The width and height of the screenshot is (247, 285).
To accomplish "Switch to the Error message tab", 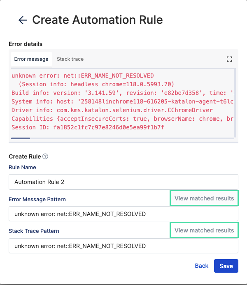I will [31, 59].
